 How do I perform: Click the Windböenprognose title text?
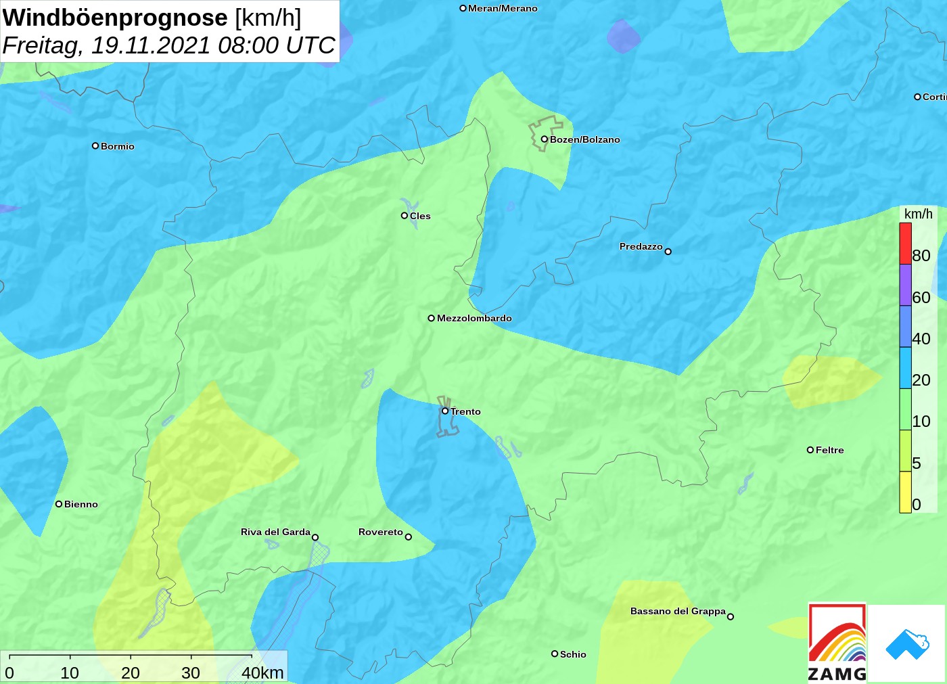click(116, 18)
